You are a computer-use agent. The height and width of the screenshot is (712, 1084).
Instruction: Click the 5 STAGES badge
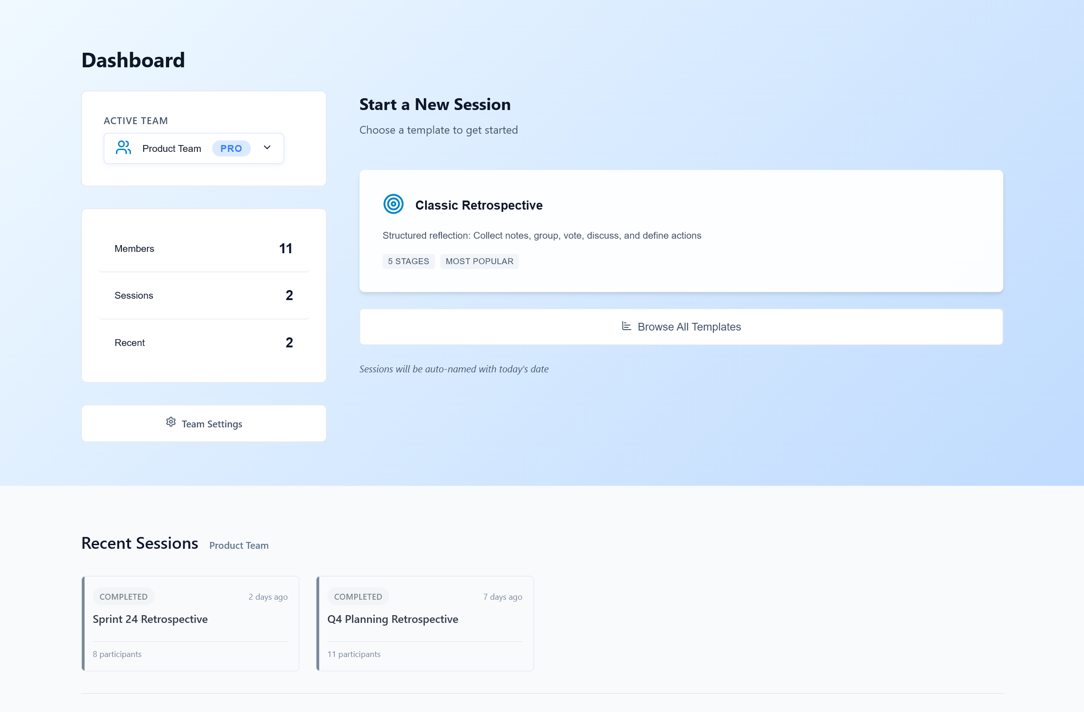coord(408,261)
